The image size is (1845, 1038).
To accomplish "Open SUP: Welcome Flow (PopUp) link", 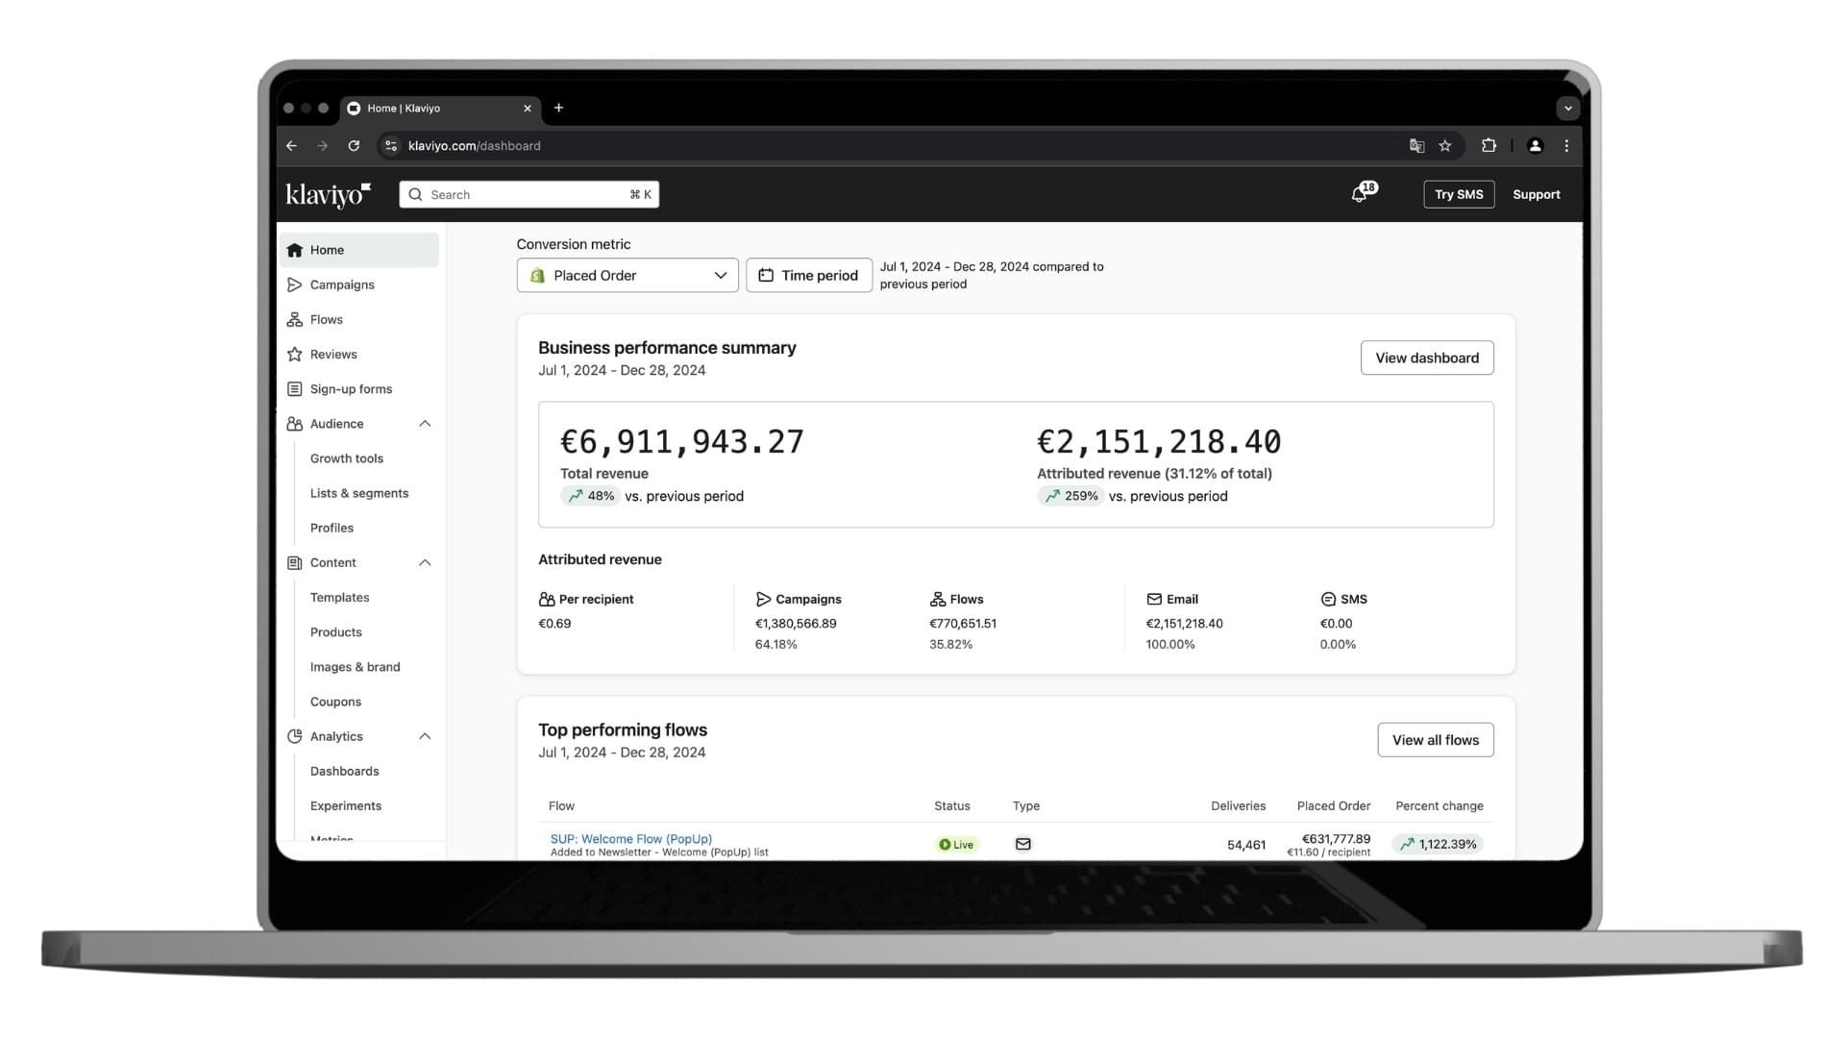I will pos(631,838).
